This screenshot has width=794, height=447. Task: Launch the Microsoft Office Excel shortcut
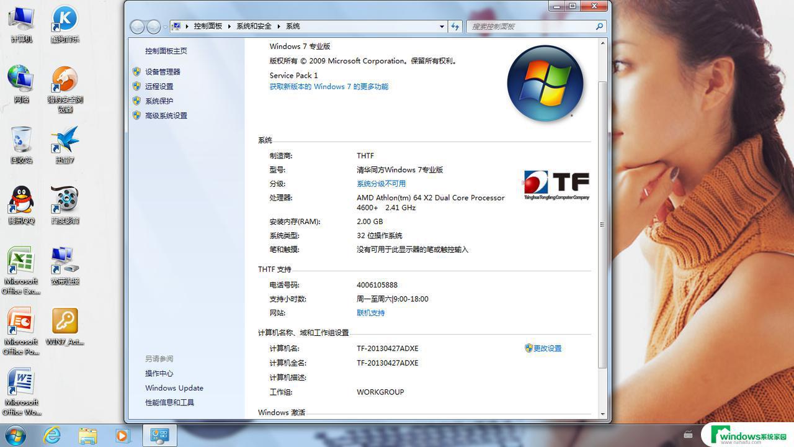click(21, 271)
